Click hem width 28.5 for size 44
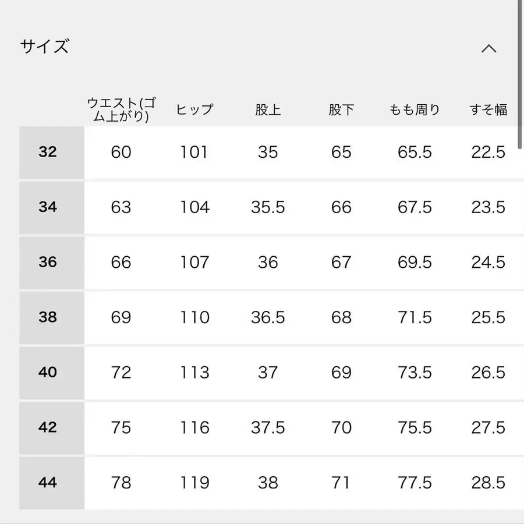Viewport: 524px width, 524px height. [x=488, y=483]
